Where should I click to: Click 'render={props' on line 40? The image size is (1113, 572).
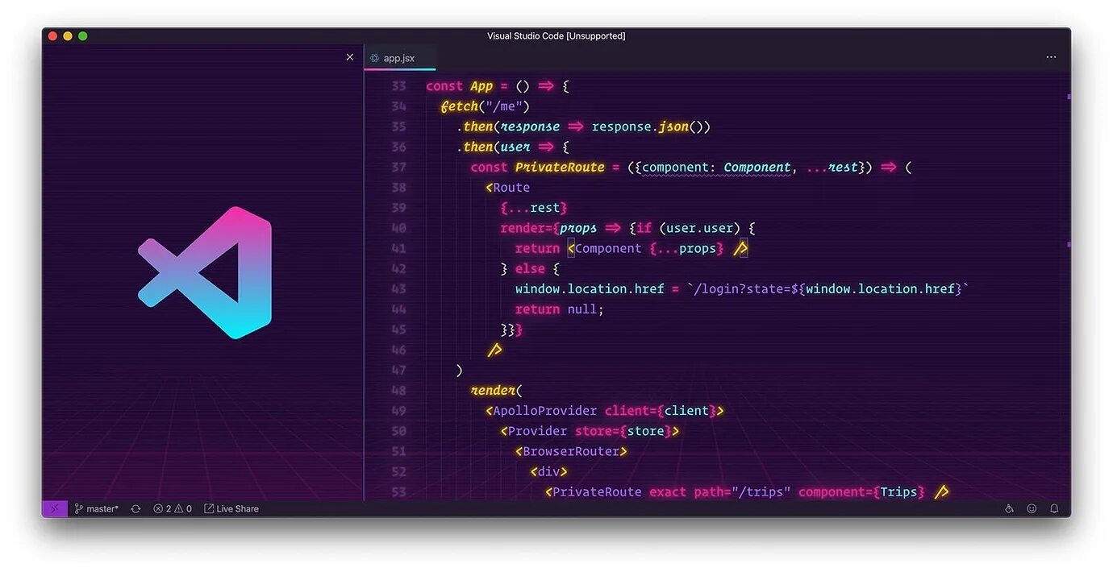[x=548, y=228]
